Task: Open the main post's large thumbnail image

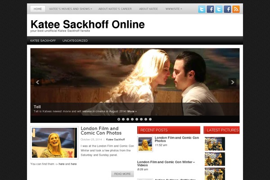Action: click(x=54, y=143)
